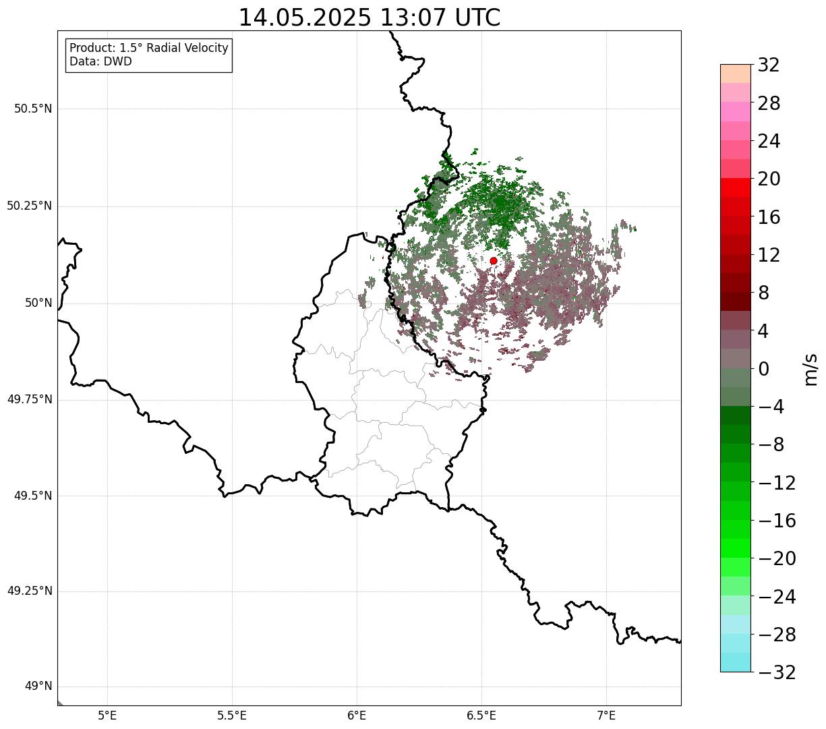Click the colorbar value 8
This screenshot has height=729, width=826.
coord(763,293)
